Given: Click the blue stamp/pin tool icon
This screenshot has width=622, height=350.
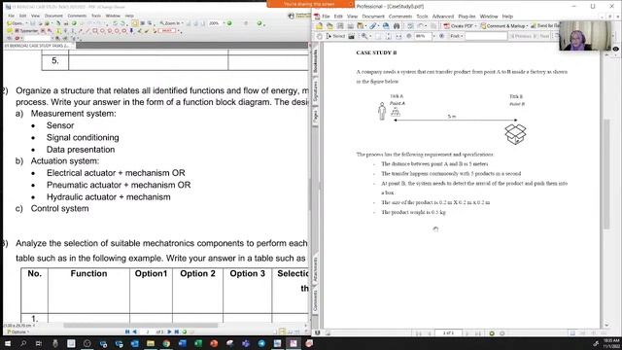Looking at the screenshot, I should 132,31.
